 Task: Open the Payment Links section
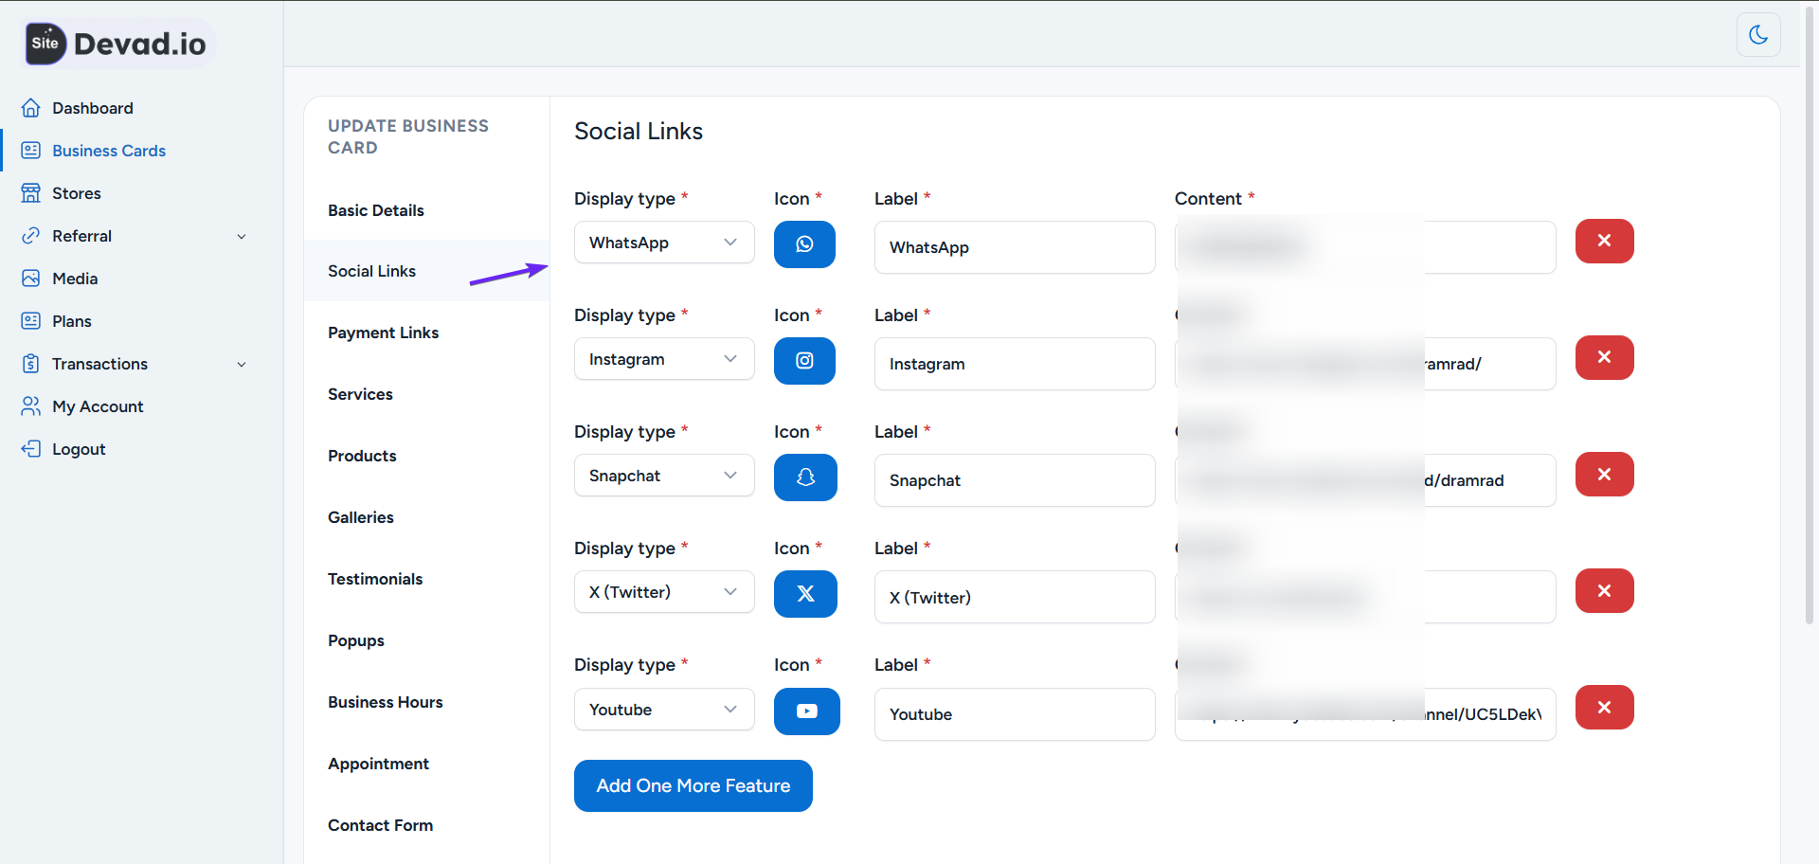pos(383,333)
